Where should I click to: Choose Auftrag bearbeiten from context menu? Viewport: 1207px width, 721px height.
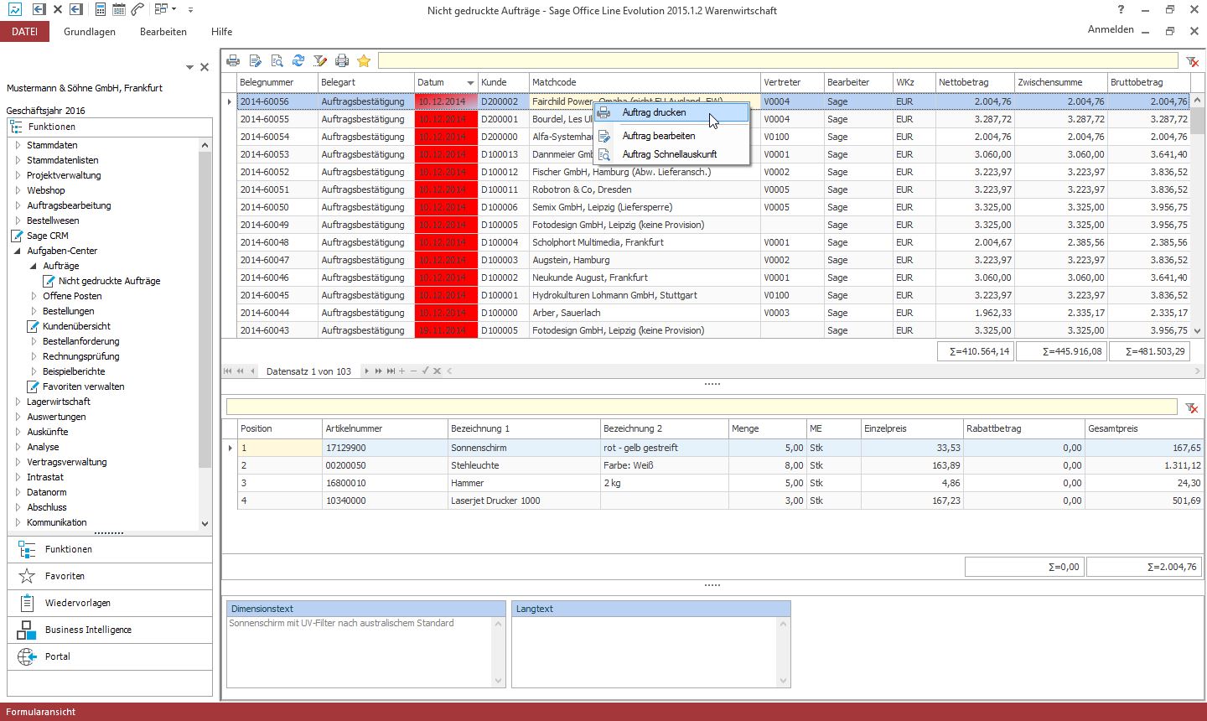click(x=671, y=136)
